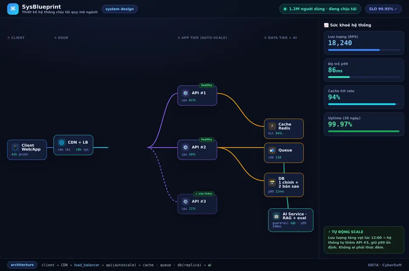Click the chart icon beside Sức khoẻ hệ thống
The image size is (409, 271).
326,25
